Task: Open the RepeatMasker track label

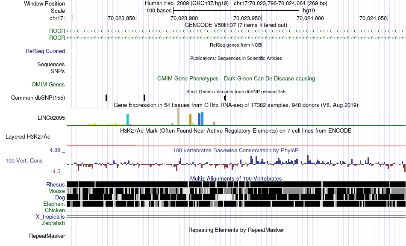Action: [47, 236]
